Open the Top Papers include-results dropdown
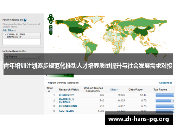Viewport: 176px width, 128px height. click(x=21, y=57)
